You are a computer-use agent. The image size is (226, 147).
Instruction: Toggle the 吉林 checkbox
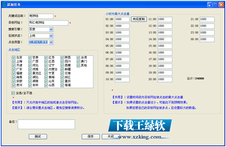pyautogui.click(x=30, y=86)
